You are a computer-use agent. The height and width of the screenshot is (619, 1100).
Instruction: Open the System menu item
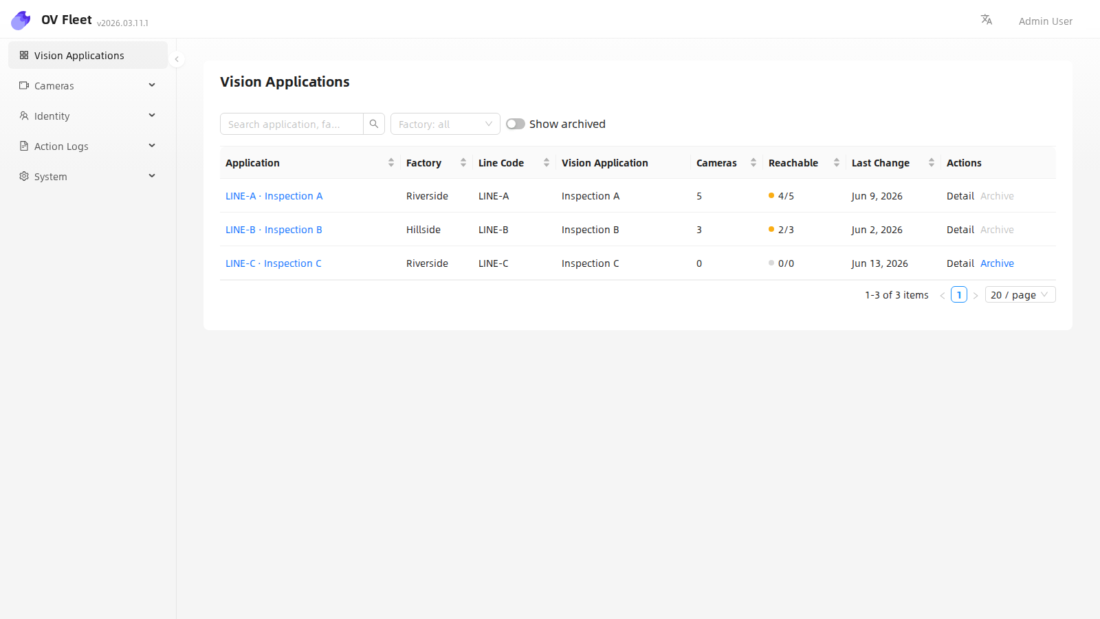click(88, 176)
